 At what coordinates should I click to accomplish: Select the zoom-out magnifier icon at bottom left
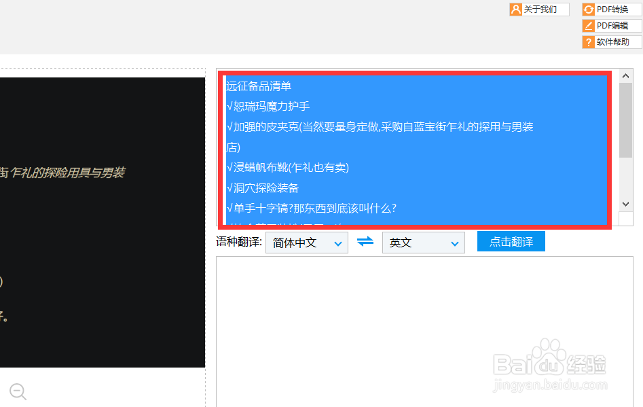[x=18, y=391]
